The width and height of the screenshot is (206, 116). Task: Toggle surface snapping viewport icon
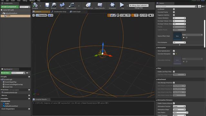click(x=121, y=15)
